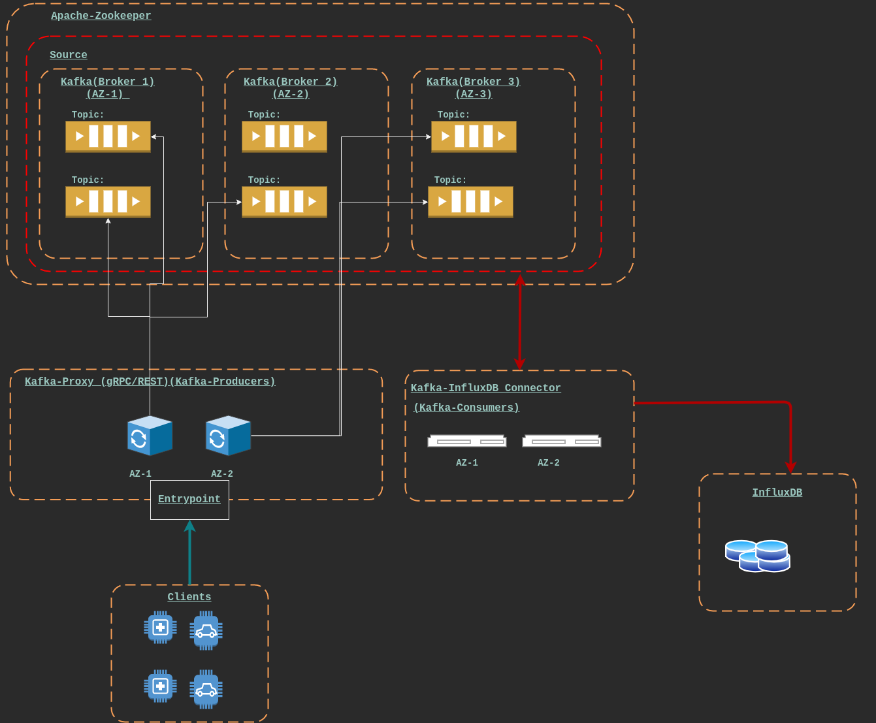
Task: Select red double arrow between Source and Connector
Action: [519, 322]
